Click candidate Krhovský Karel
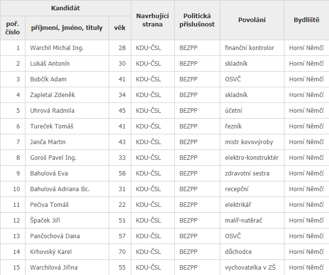The image size is (329, 275). click(x=51, y=252)
